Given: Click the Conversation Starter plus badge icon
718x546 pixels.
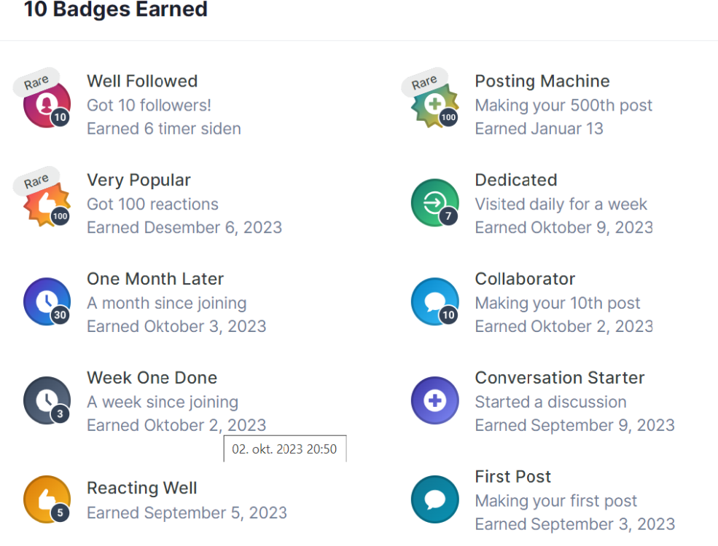Looking at the screenshot, I should 434,401.
